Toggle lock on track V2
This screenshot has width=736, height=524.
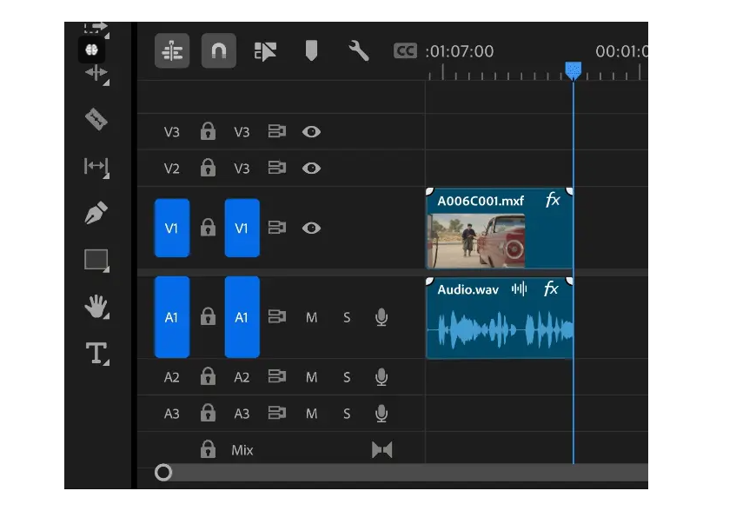point(208,168)
